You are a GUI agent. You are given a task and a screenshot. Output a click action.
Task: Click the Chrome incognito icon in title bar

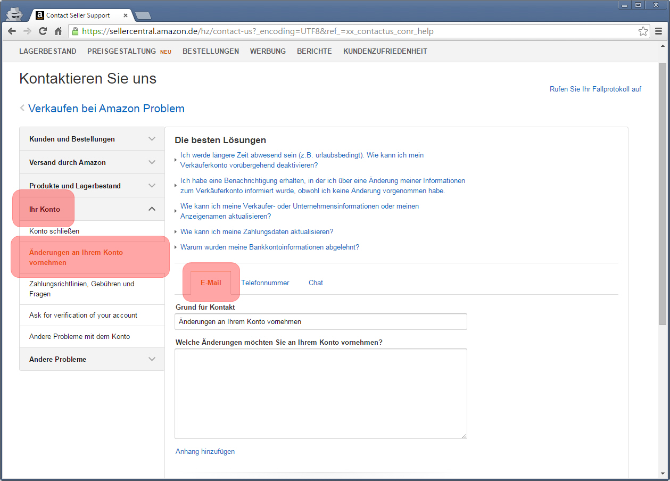(14, 13)
